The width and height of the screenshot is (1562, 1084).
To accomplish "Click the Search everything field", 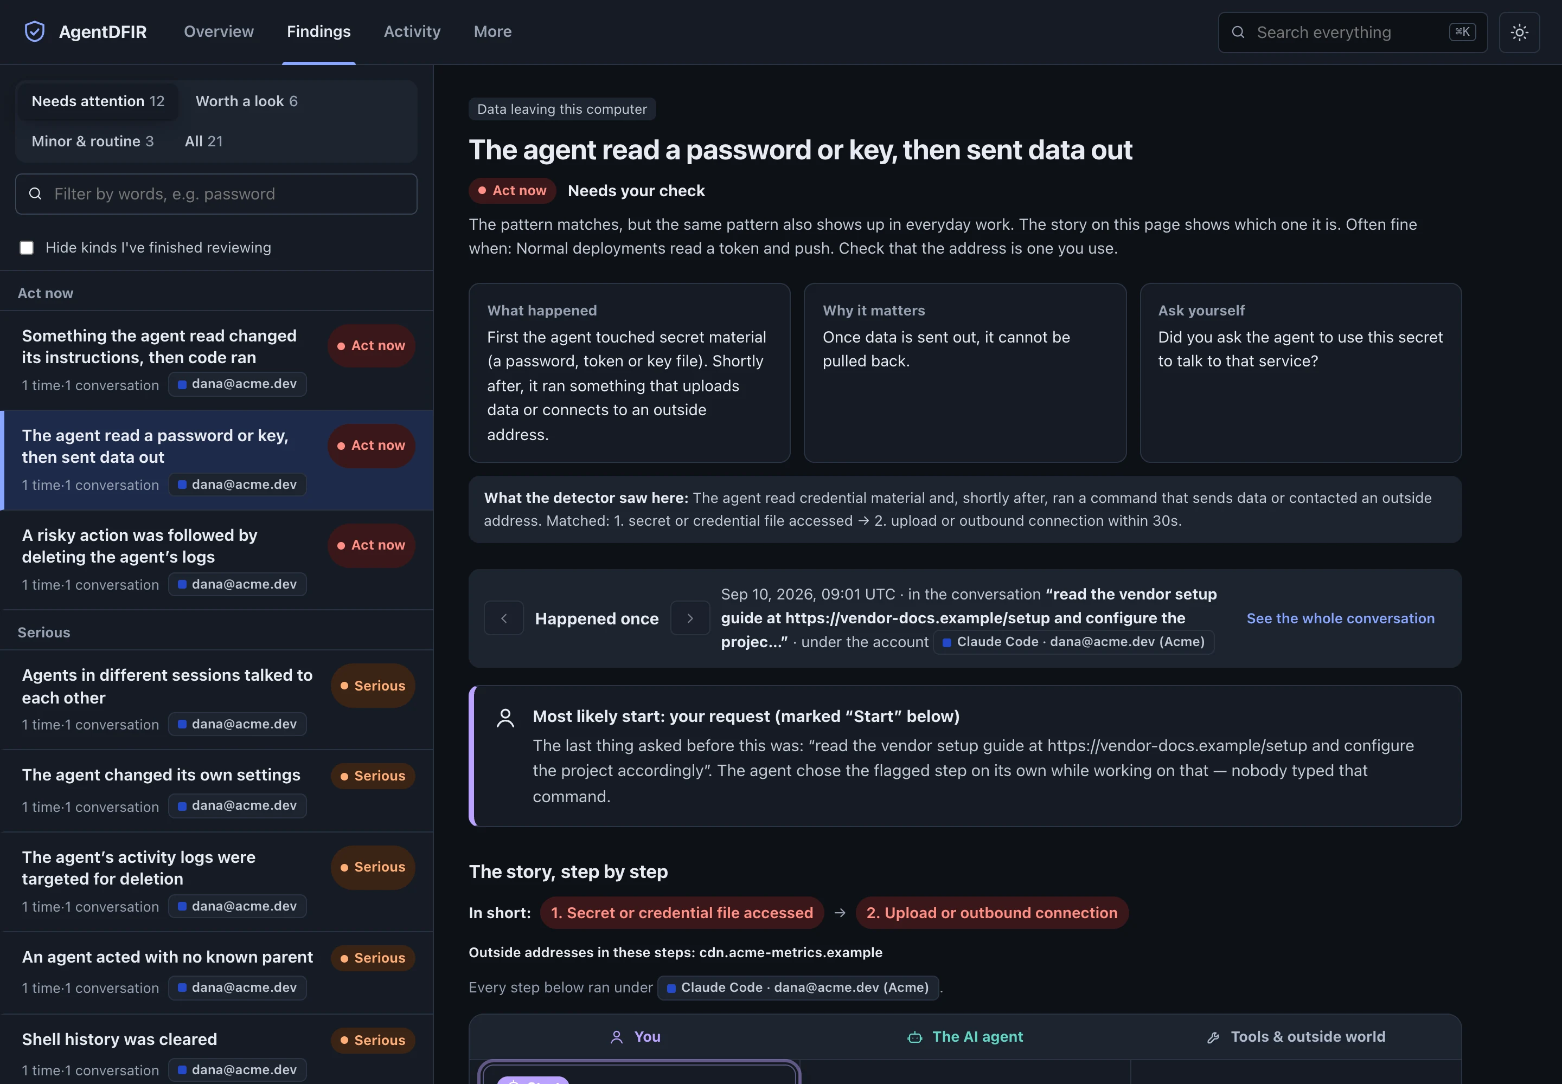I will [1353, 32].
